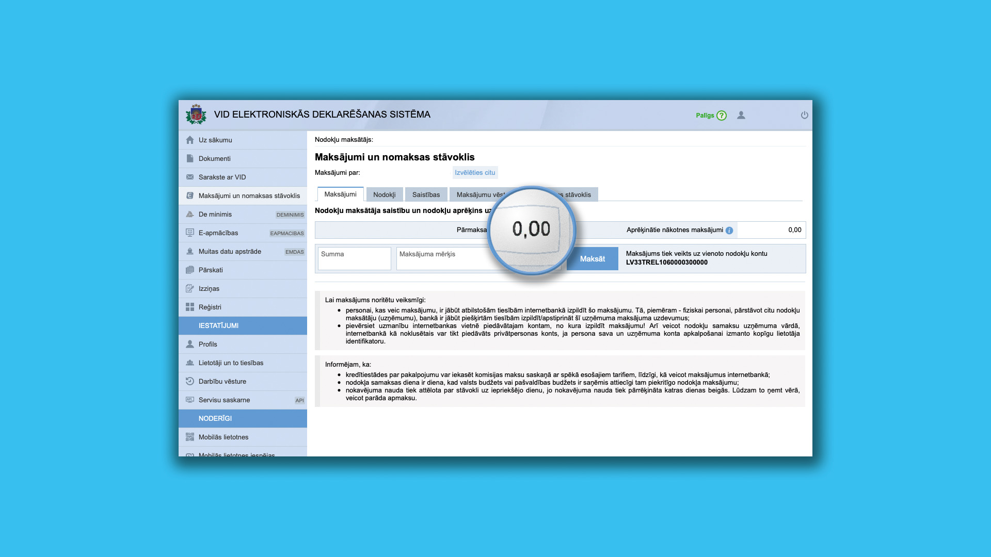Image resolution: width=991 pixels, height=557 pixels.
Task: Expand the Noderīgi section
Action: pos(242,418)
